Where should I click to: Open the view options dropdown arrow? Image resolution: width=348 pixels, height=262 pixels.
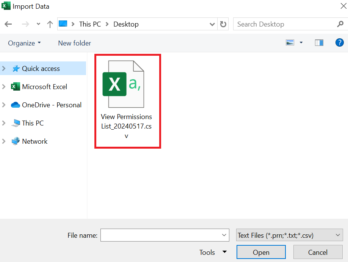301,43
